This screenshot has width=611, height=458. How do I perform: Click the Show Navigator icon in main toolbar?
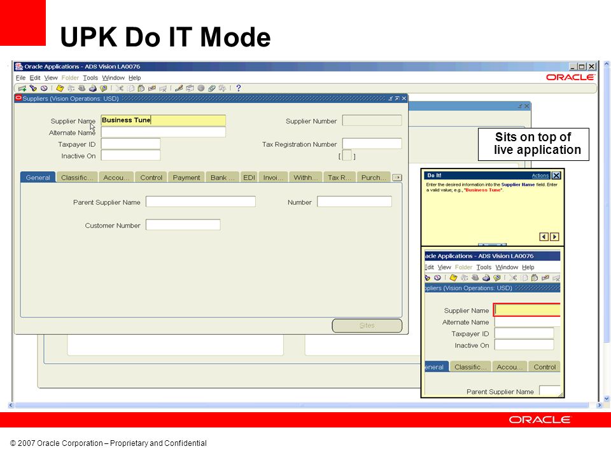pos(44,88)
